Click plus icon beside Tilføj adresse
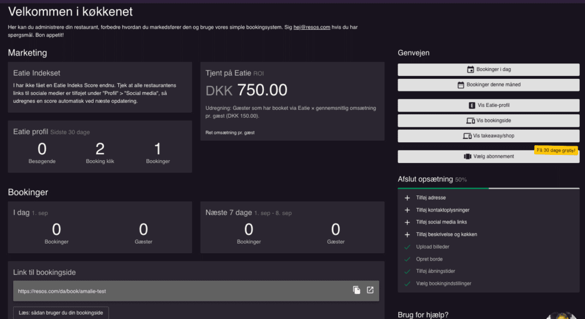Viewport: 585px width, 319px height. point(407,198)
